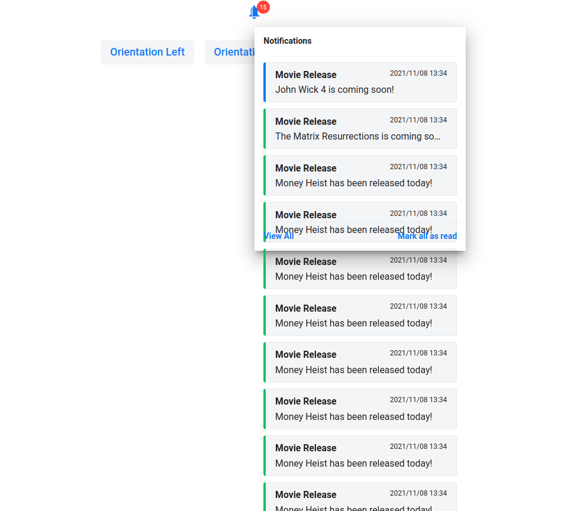
Task: Click the red 15 unread badge
Action: pos(263,7)
